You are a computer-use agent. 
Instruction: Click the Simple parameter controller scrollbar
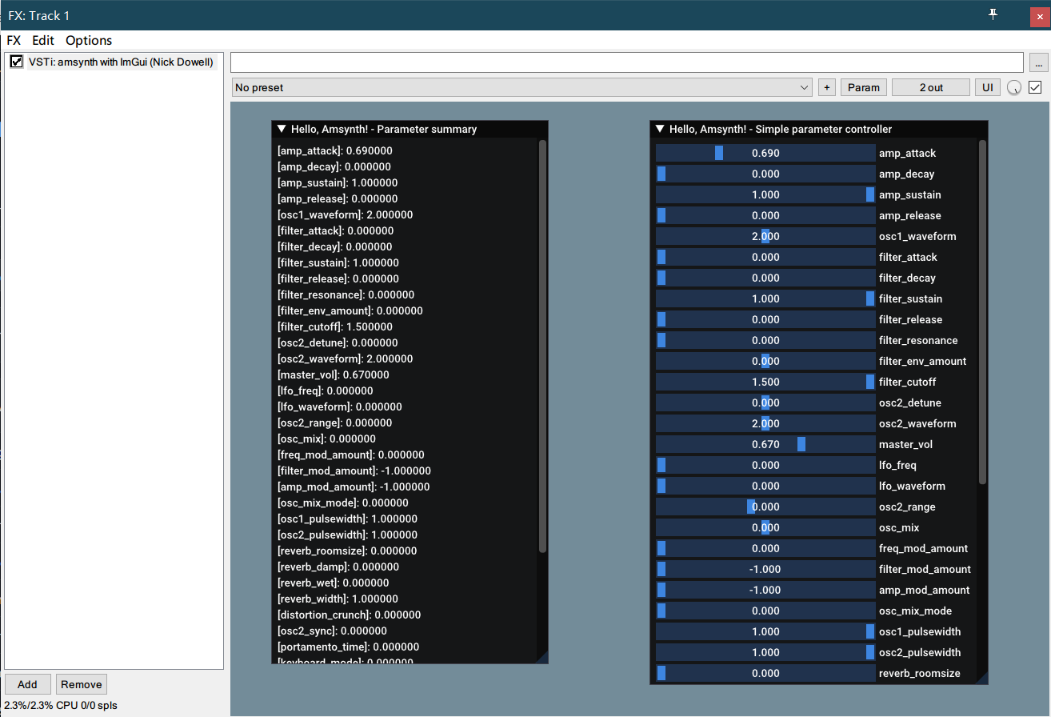(982, 312)
